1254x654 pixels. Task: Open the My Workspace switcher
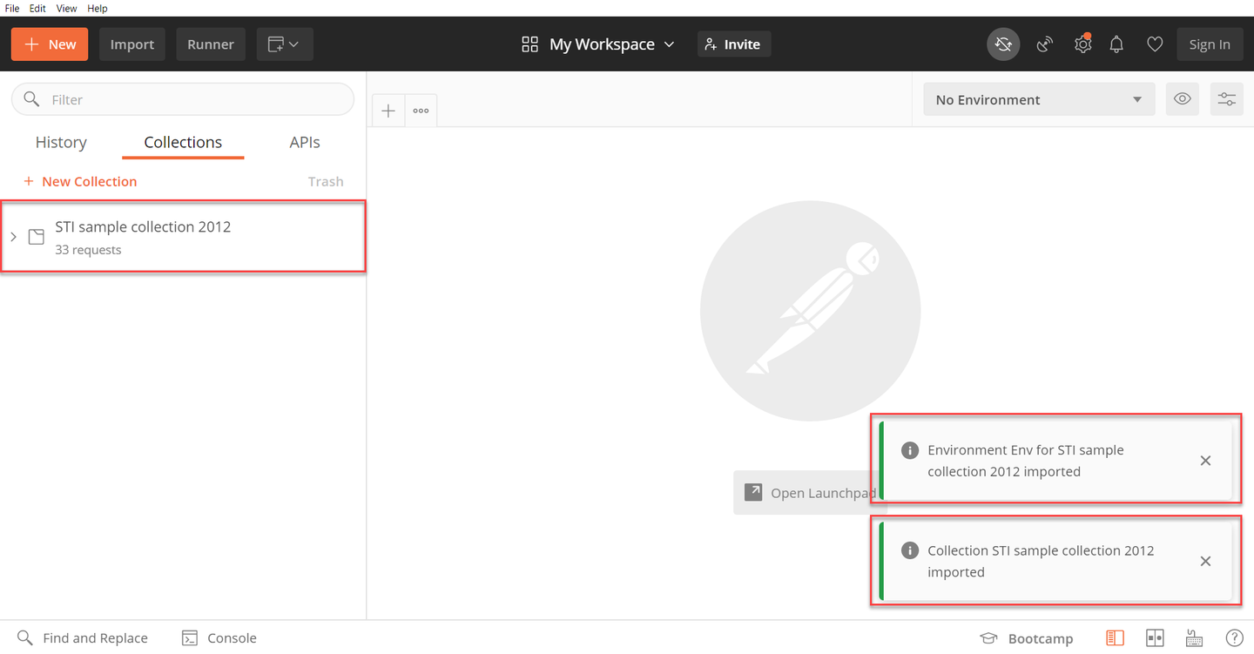598,44
